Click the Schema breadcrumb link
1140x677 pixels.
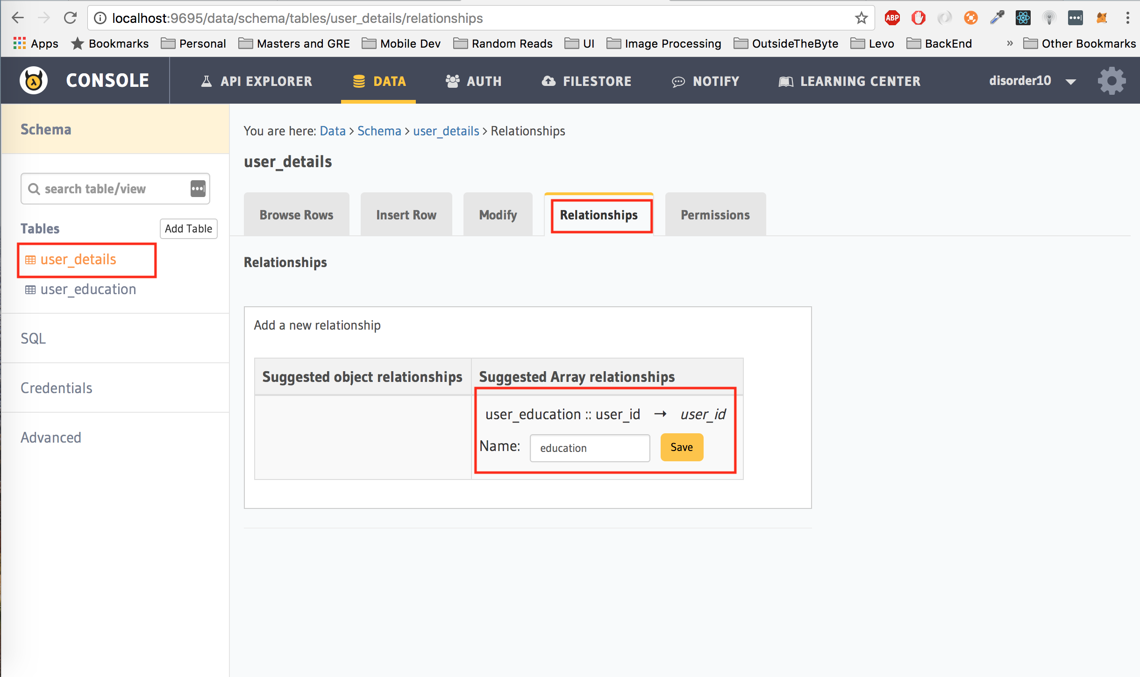(x=379, y=131)
